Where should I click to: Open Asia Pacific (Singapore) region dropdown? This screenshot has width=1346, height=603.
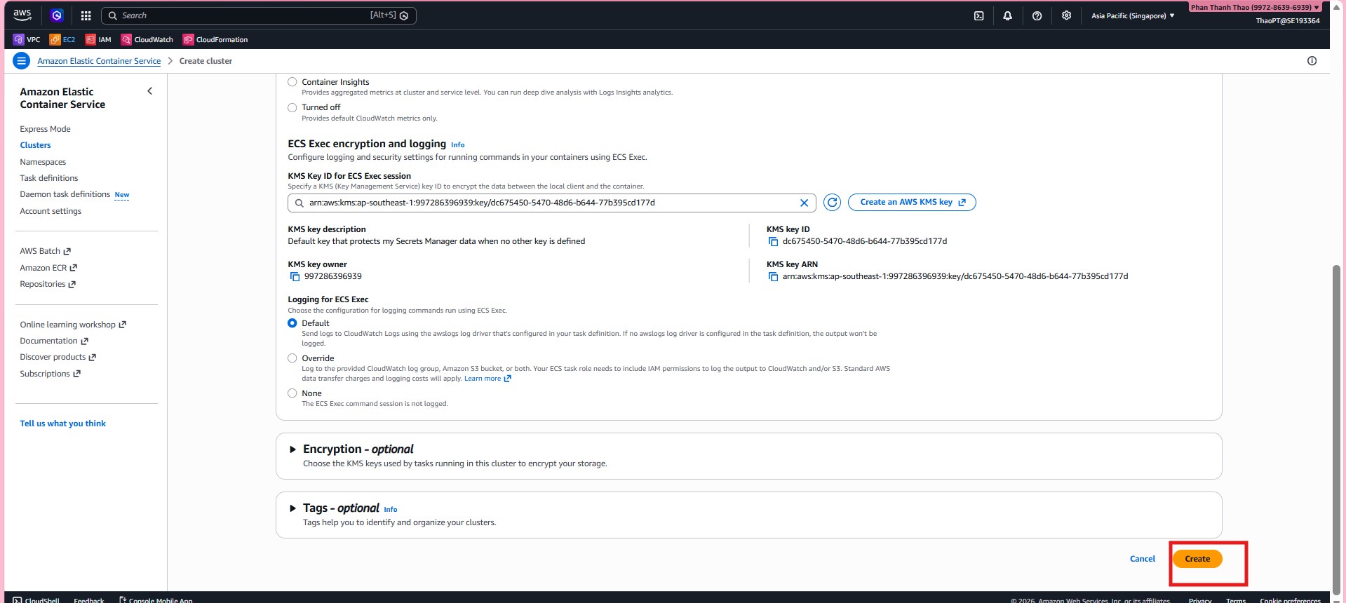(1132, 15)
